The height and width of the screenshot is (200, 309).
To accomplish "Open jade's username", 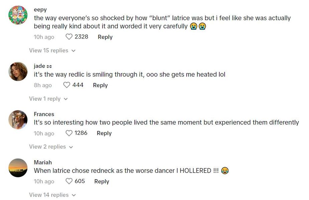I will (x=39, y=66).
